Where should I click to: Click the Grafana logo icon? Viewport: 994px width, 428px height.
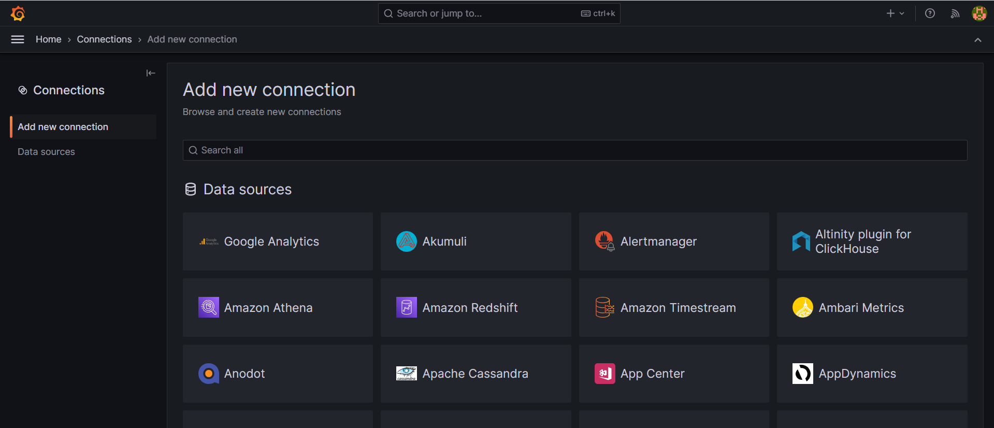(x=18, y=13)
